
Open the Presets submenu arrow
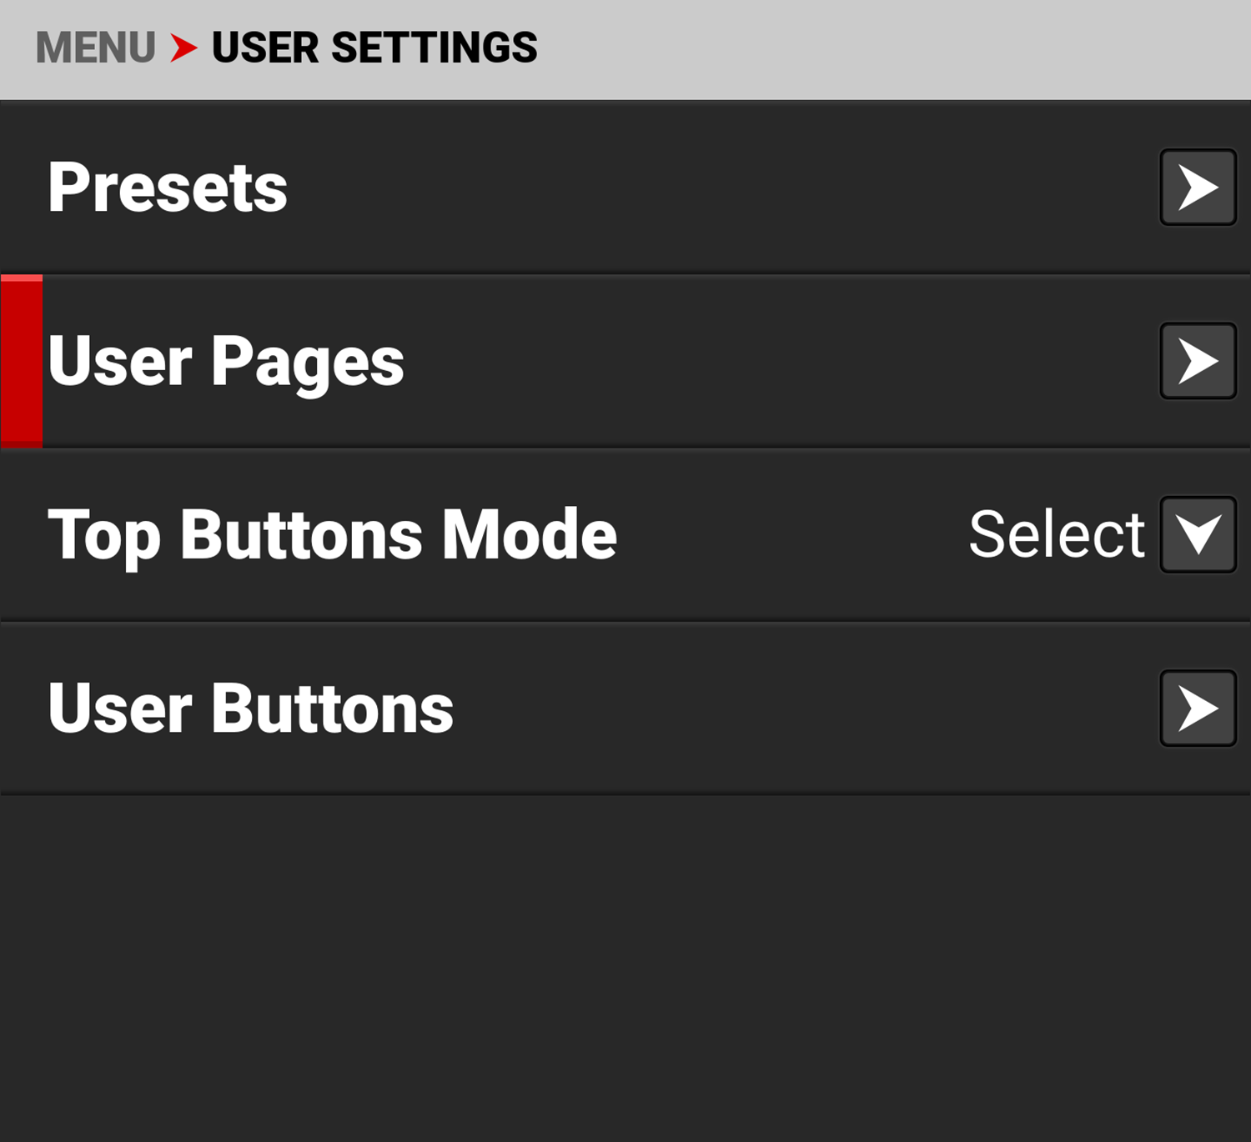(x=1198, y=188)
